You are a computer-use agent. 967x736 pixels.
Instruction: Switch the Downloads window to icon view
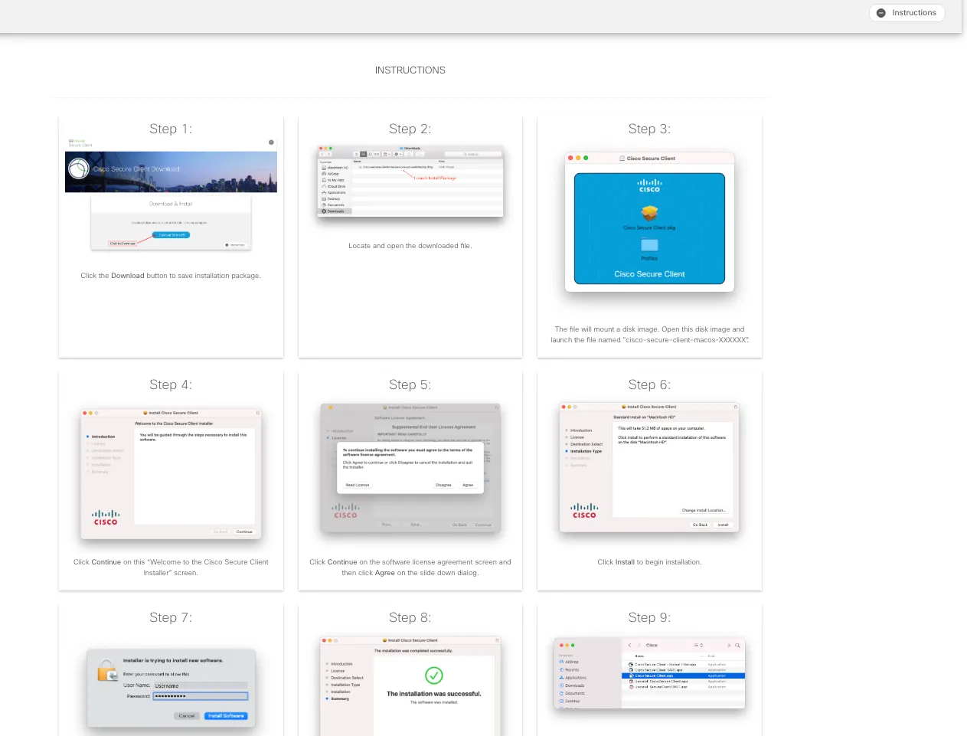tap(357, 154)
